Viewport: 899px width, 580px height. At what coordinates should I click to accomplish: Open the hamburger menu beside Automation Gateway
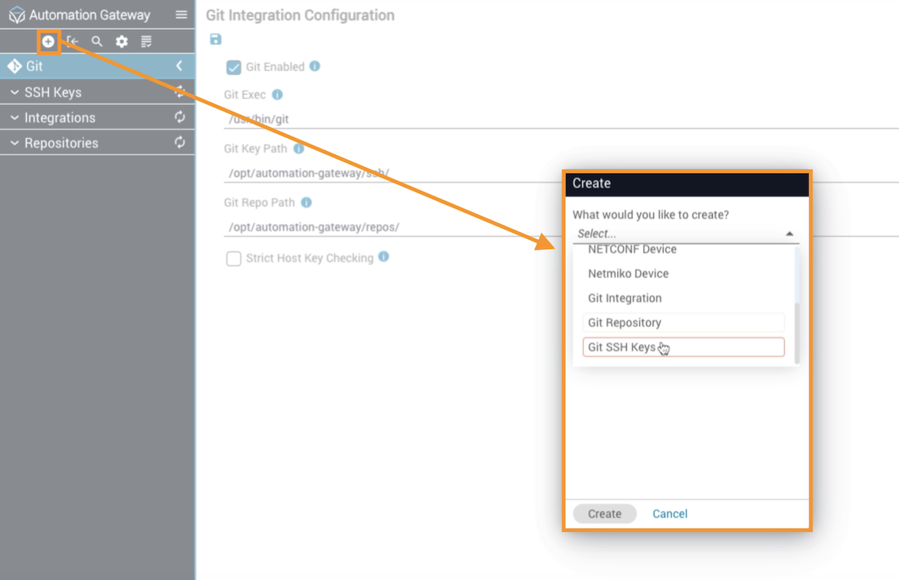(x=181, y=15)
